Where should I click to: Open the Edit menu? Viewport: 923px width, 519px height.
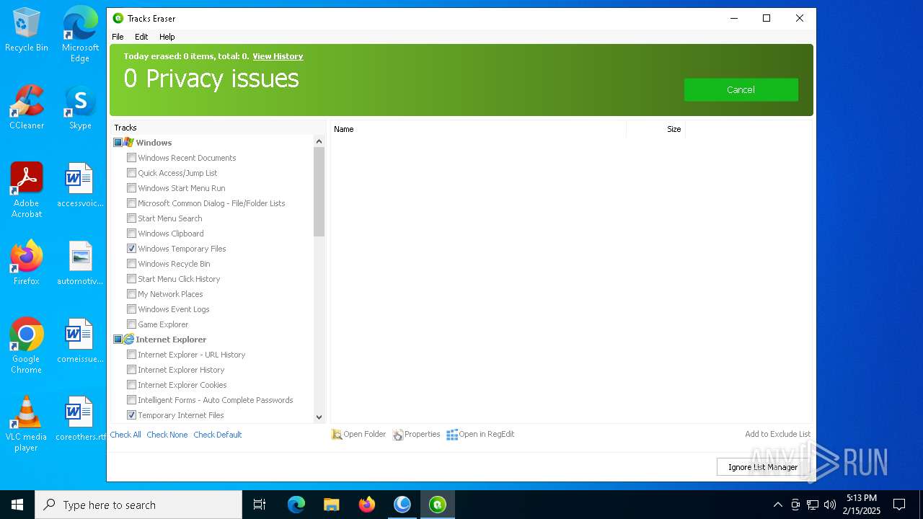(x=141, y=37)
